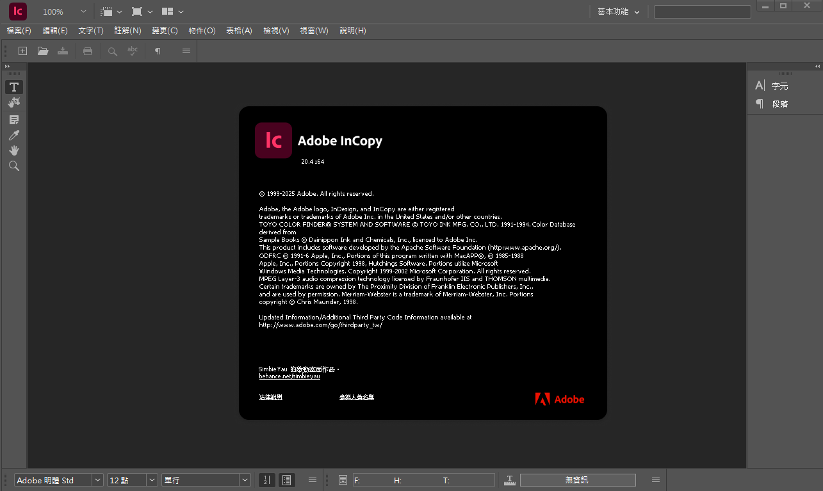Open the arrange documents dropdown
Viewport: 823px width, 491px height.
[x=173, y=12]
